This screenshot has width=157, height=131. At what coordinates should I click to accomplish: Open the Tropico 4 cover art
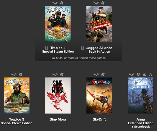click(58, 24)
